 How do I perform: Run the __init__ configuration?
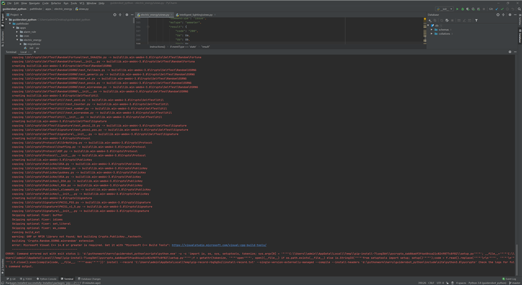tap(457, 9)
